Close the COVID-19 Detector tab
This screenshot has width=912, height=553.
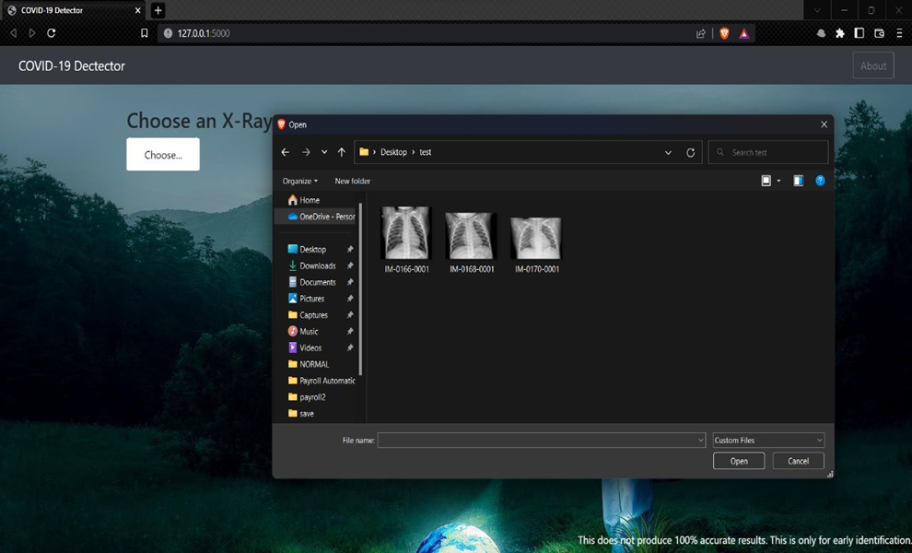tap(138, 10)
